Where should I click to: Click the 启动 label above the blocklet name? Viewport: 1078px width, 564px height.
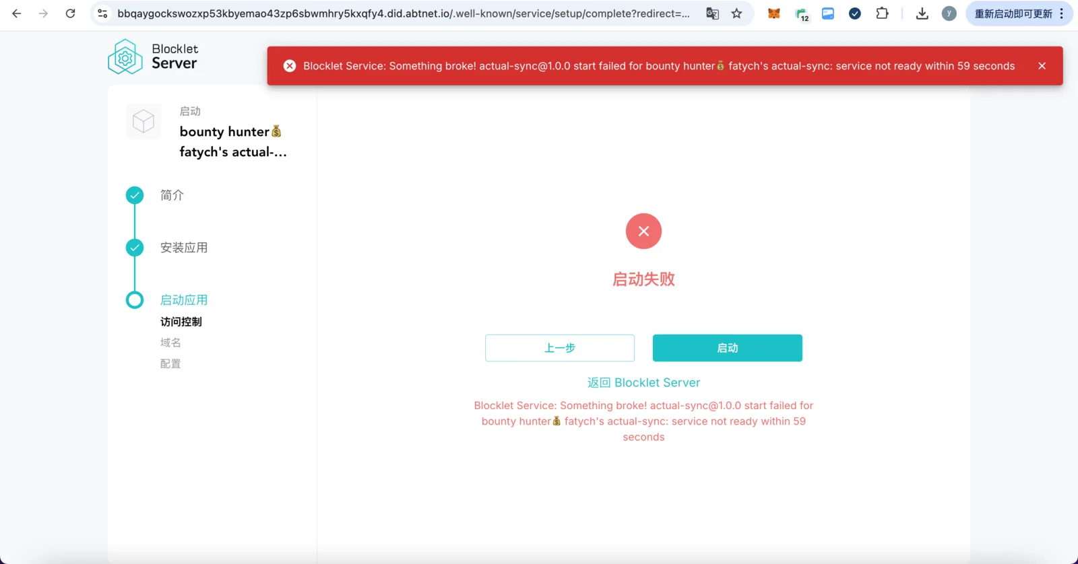click(190, 111)
